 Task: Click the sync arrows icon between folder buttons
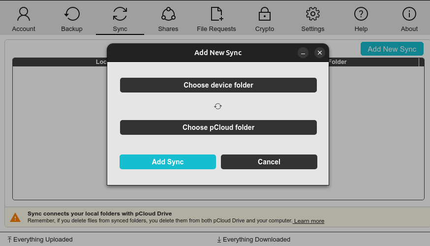click(218, 106)
